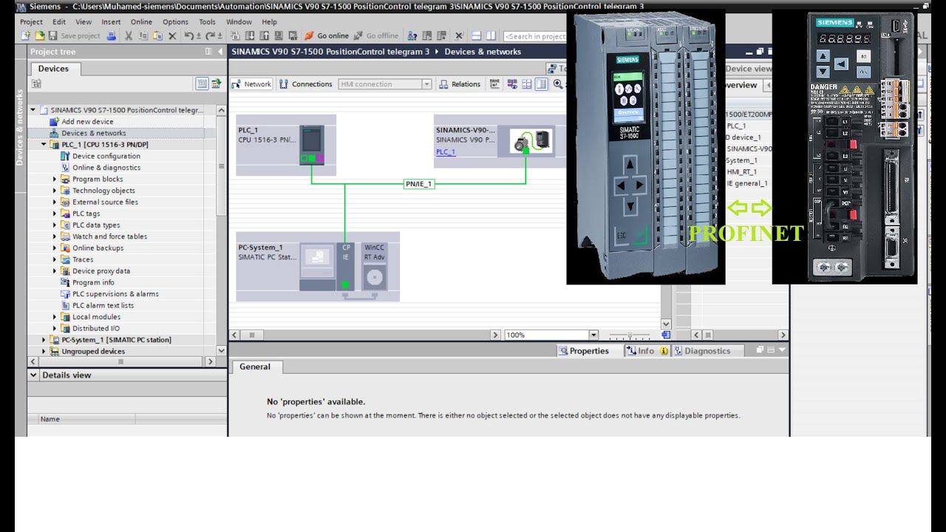Open the Options menu
Viewport: 946px width, 532px height.
coord(175,22)
